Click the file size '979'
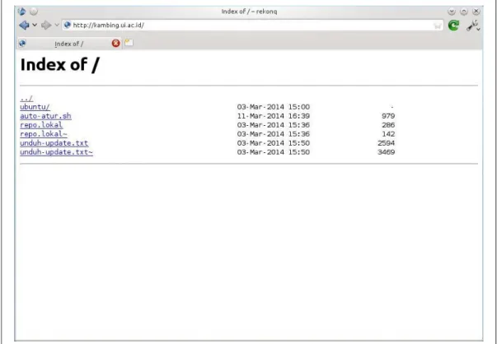Image resolution: width=497 pixels, height=344 pixels. point(388,116)
